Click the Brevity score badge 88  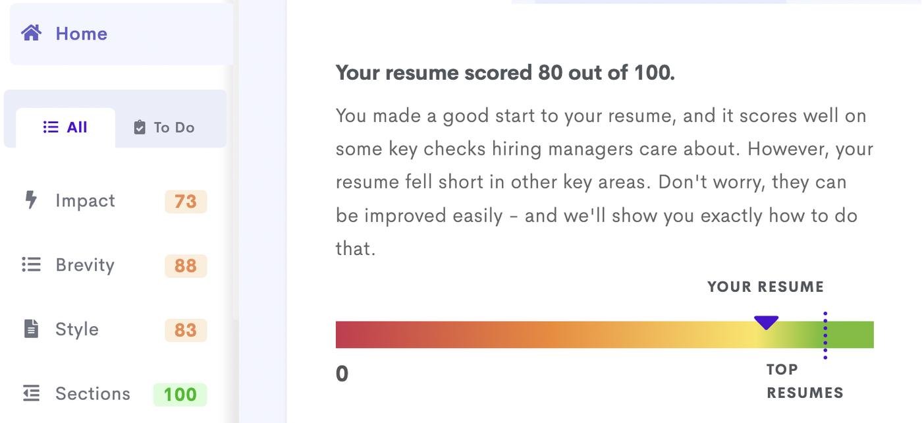[x=186, y=266]
